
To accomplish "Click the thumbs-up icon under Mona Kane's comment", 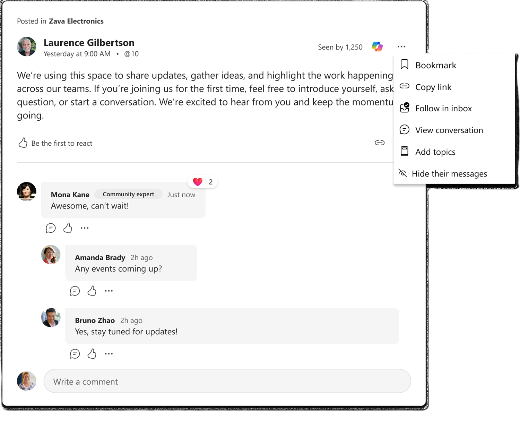I will [68, 228].
